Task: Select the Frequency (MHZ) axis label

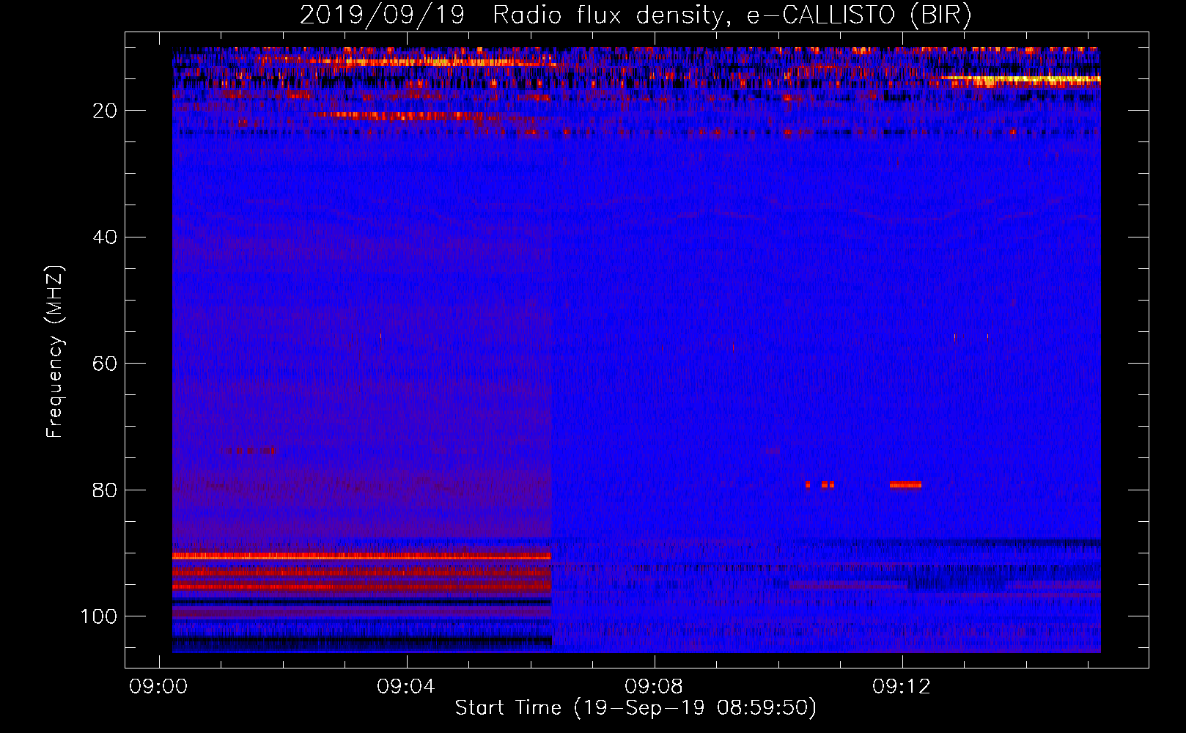Action: pyautogui.click(x=55, y=351)
